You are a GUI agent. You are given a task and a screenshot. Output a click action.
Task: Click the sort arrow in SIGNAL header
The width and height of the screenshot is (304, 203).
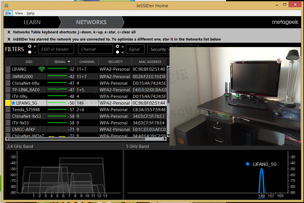pyautogui.click(x=69, y=62)
